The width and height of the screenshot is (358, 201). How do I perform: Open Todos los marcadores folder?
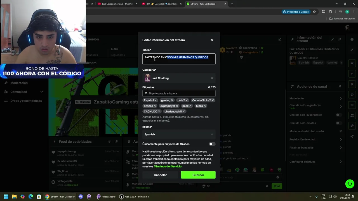click(342, 19)
